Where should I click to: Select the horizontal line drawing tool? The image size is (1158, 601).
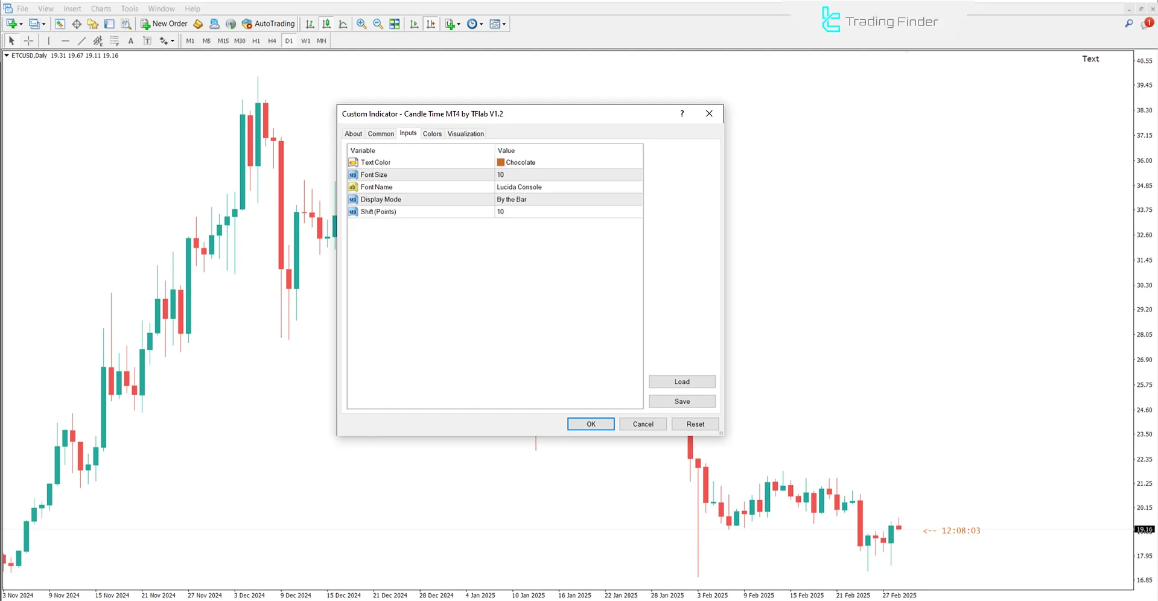point(65,40)
